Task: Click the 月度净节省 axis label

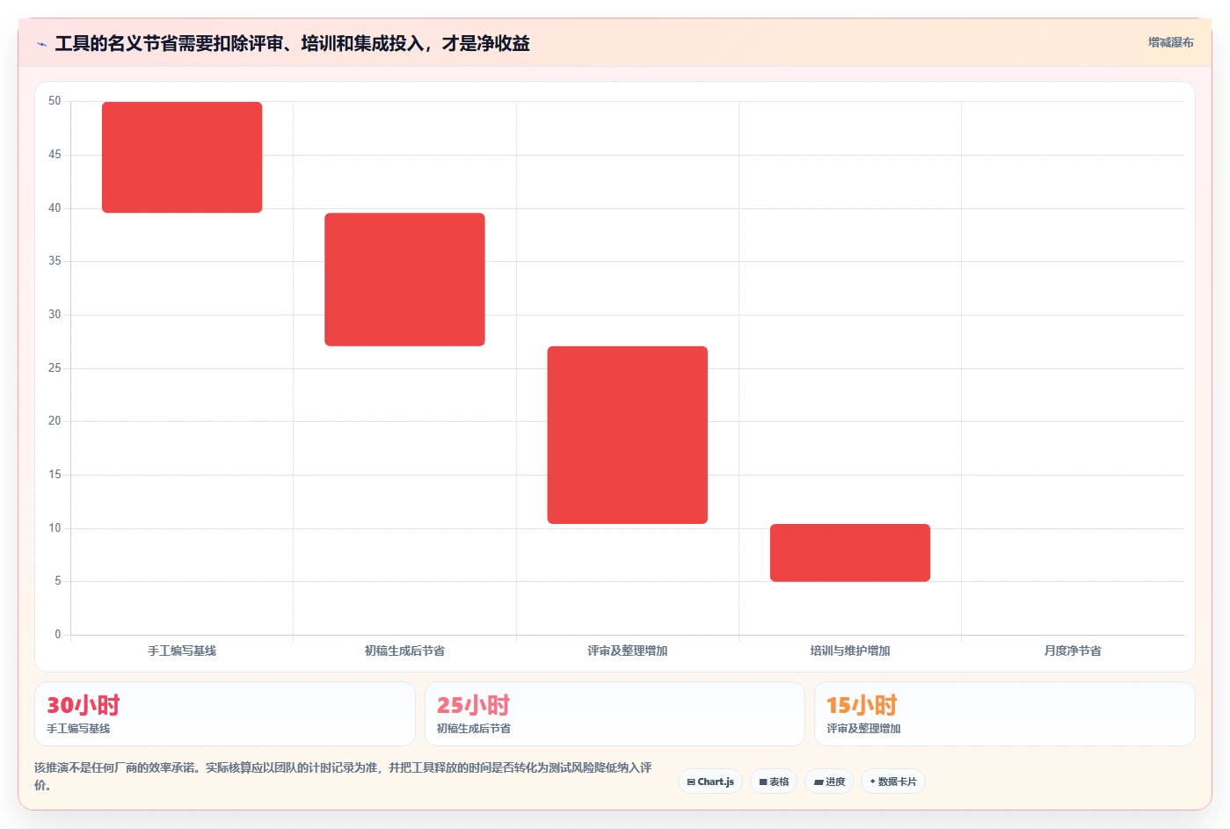Action: 1073,651
